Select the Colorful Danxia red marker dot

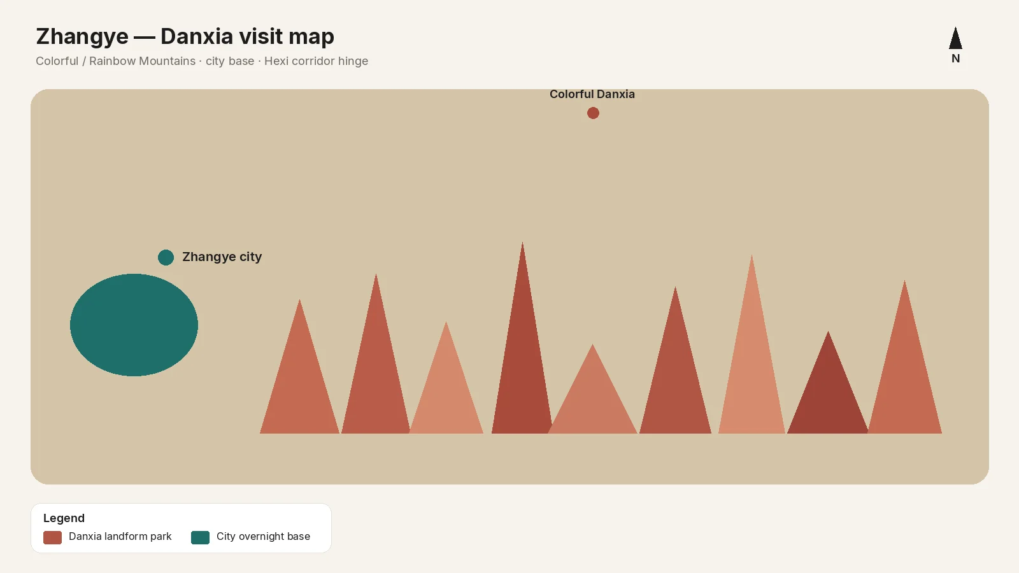click(x=593, y=113)
